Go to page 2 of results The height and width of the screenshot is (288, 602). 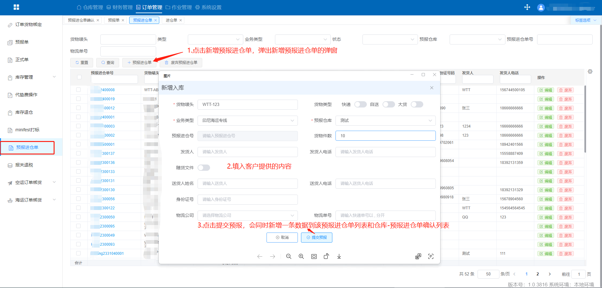pos(537,274)
